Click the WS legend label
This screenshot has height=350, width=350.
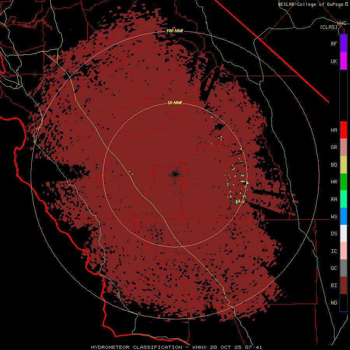pyautogui.click(x=334, y=217)
